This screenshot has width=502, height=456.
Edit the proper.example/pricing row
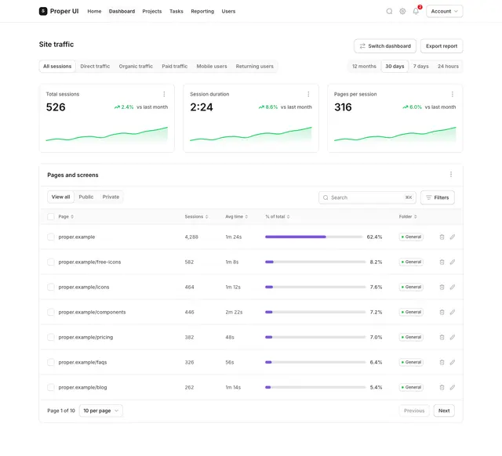453,337
